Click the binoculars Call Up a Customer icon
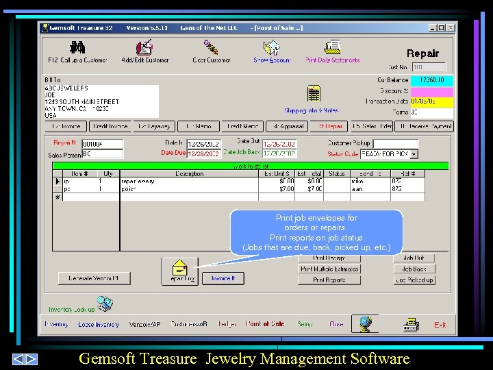 pyautogui.click(x=77, y=47)
